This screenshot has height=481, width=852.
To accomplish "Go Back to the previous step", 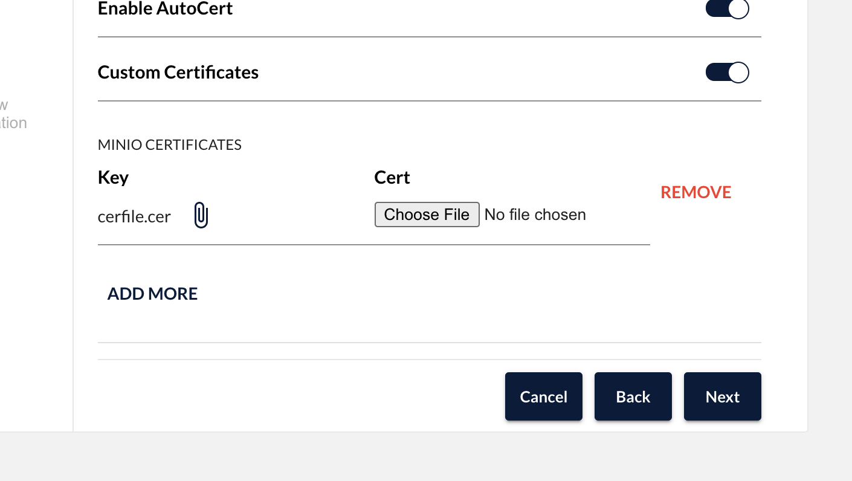I will pyautogui.click(x=633, y=396).
